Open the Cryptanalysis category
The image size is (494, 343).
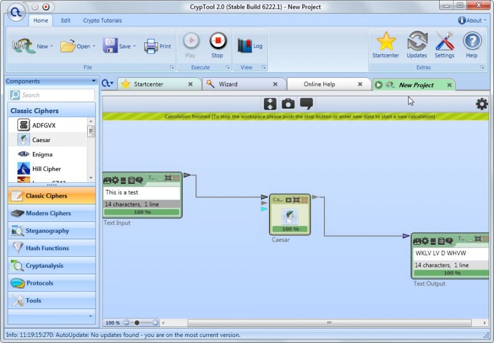44,266
